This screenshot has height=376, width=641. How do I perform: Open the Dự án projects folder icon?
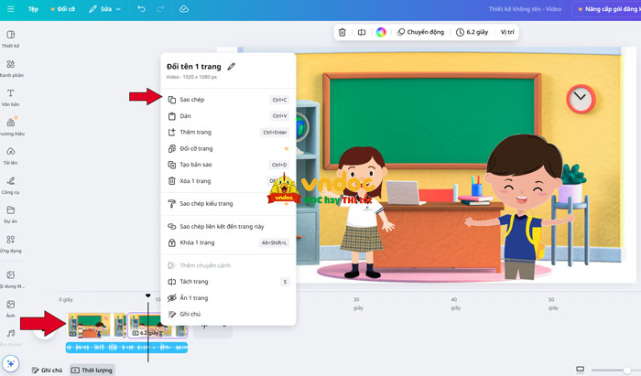(x=10, y=213)
